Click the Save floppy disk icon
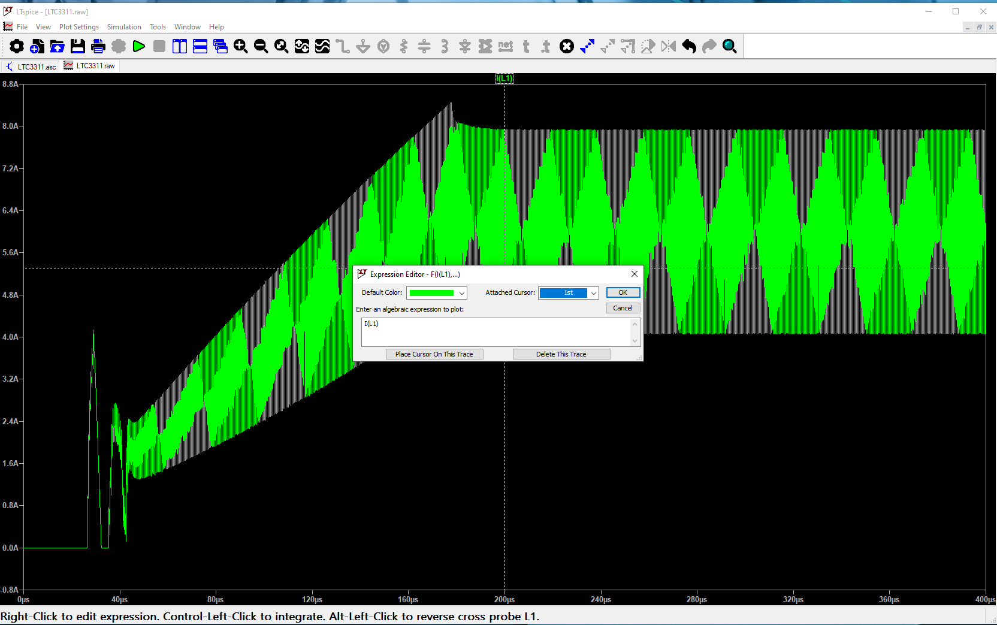This screenshot has width=997, height=625. pos(78,46)
